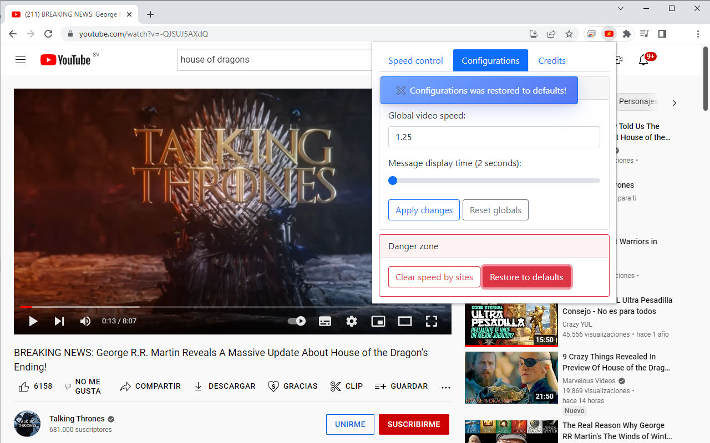The width and height of the screenshot is (710, 443).
Task: Expand next category chips arrow
Action: [674, 103]
